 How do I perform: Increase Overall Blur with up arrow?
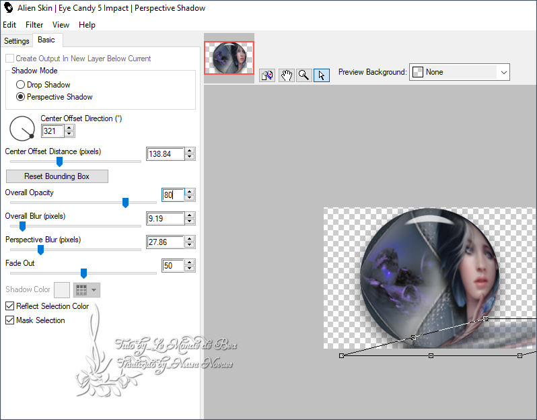(190, 215)
